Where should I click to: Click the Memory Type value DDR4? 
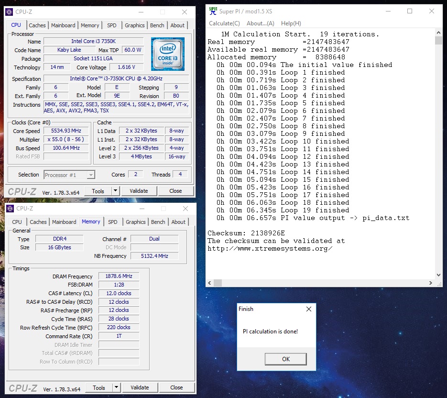(60, 239)
